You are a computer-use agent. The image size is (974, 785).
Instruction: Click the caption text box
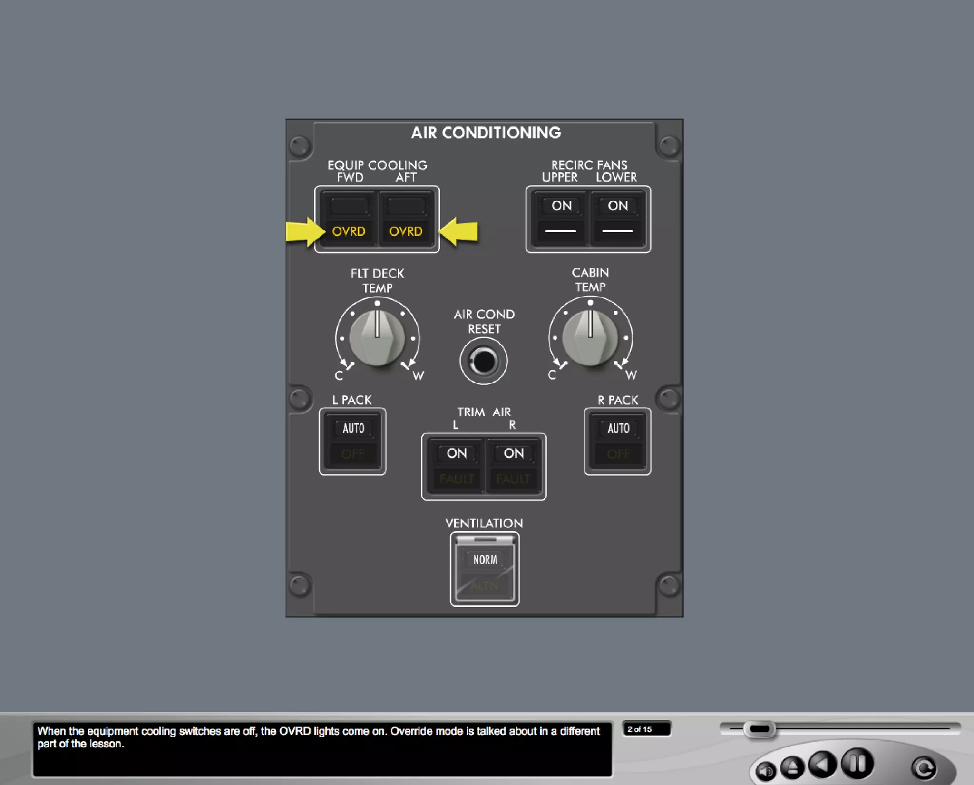[322, 749]
